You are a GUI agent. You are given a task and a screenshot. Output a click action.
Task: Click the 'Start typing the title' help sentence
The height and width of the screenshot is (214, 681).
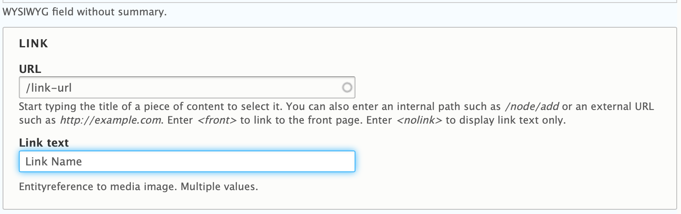(151, 107)
